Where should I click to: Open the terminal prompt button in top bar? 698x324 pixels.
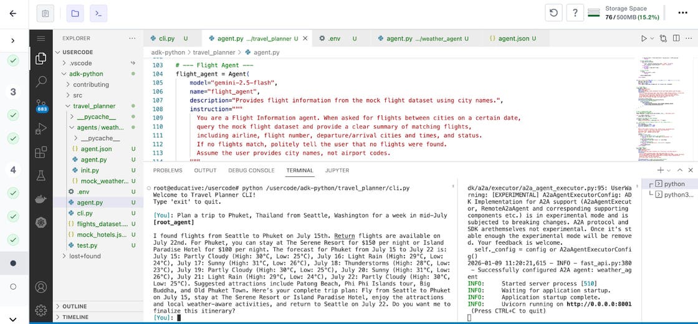point(98,13)
